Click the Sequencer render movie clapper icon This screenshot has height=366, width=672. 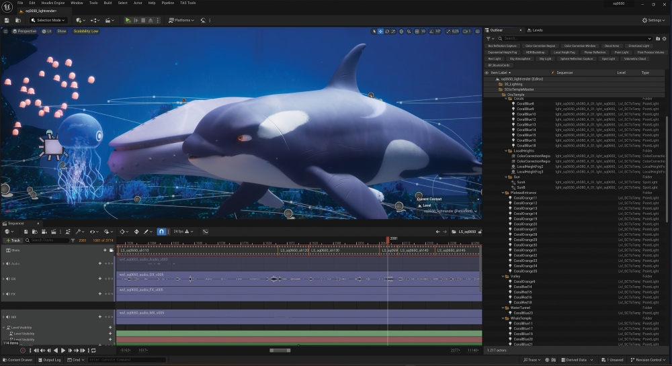tap(54, 232)
